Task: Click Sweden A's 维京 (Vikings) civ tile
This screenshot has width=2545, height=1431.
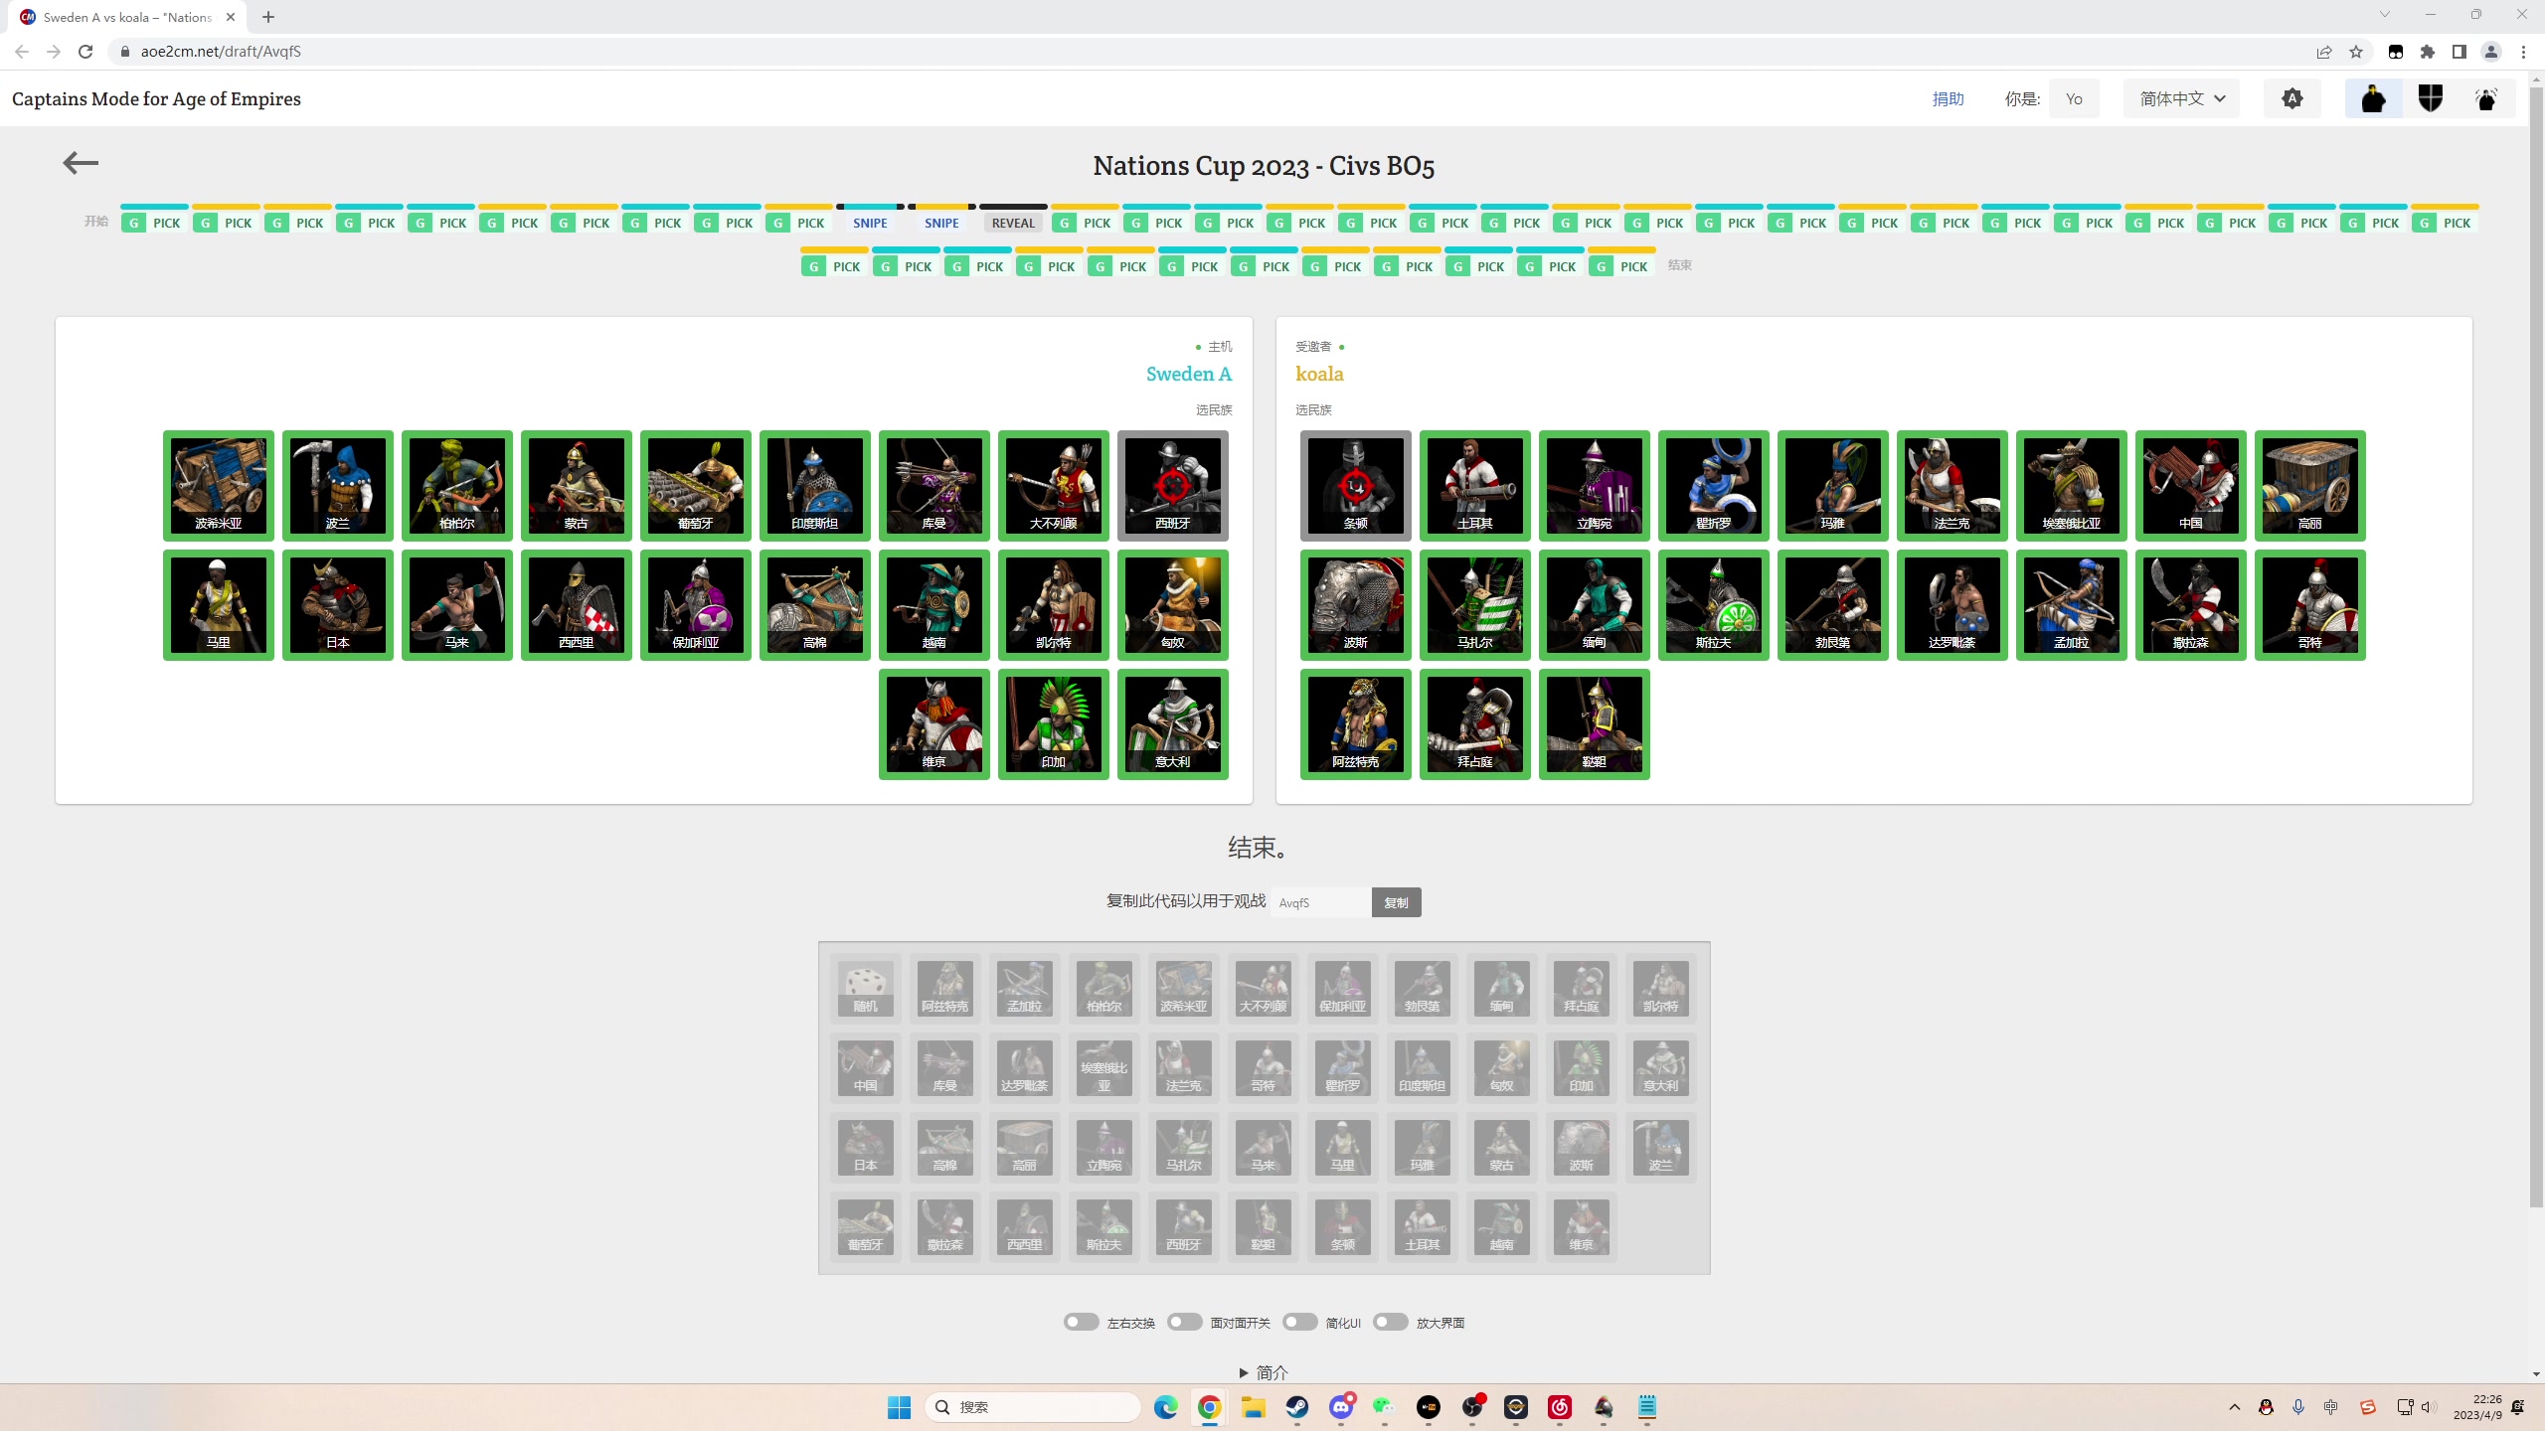Action: point(933,723)
